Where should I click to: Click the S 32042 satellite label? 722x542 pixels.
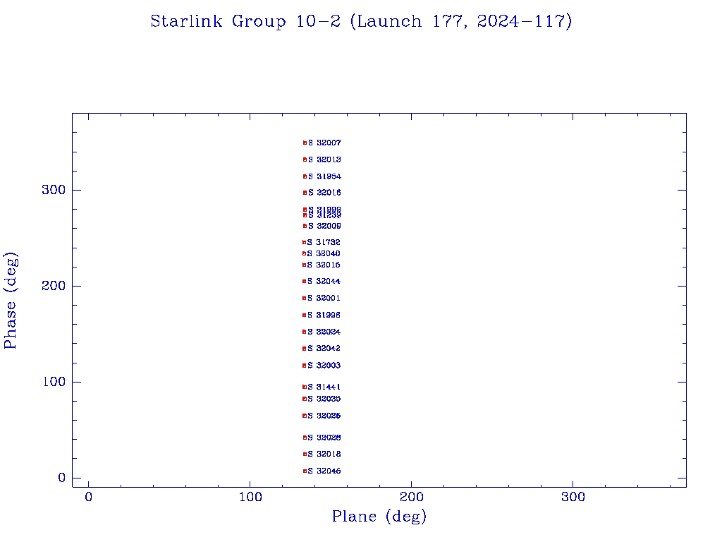point(324,349)
